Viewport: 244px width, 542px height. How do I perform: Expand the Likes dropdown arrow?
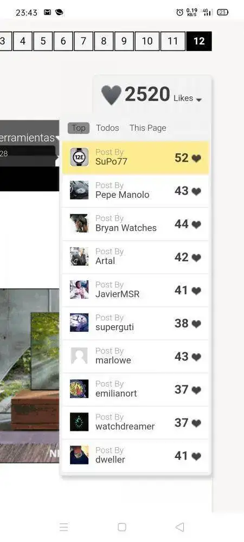(199, 100)
